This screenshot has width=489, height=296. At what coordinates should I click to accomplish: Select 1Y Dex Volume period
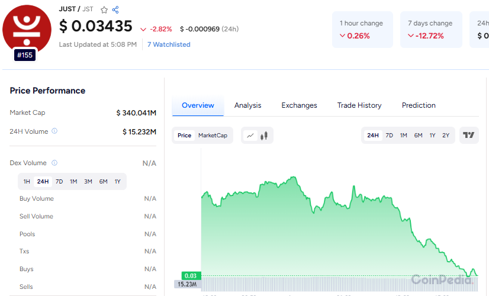(x=117, y=182)
